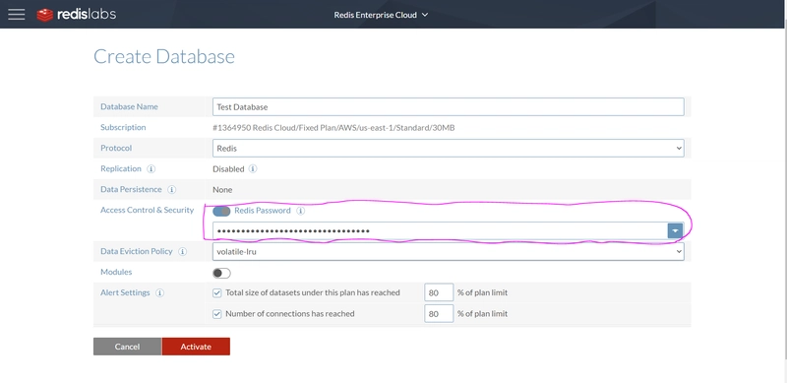Viewport: 787px width, 383px height.
Task: Click the masked Redis password field
Action: [440, 230]
